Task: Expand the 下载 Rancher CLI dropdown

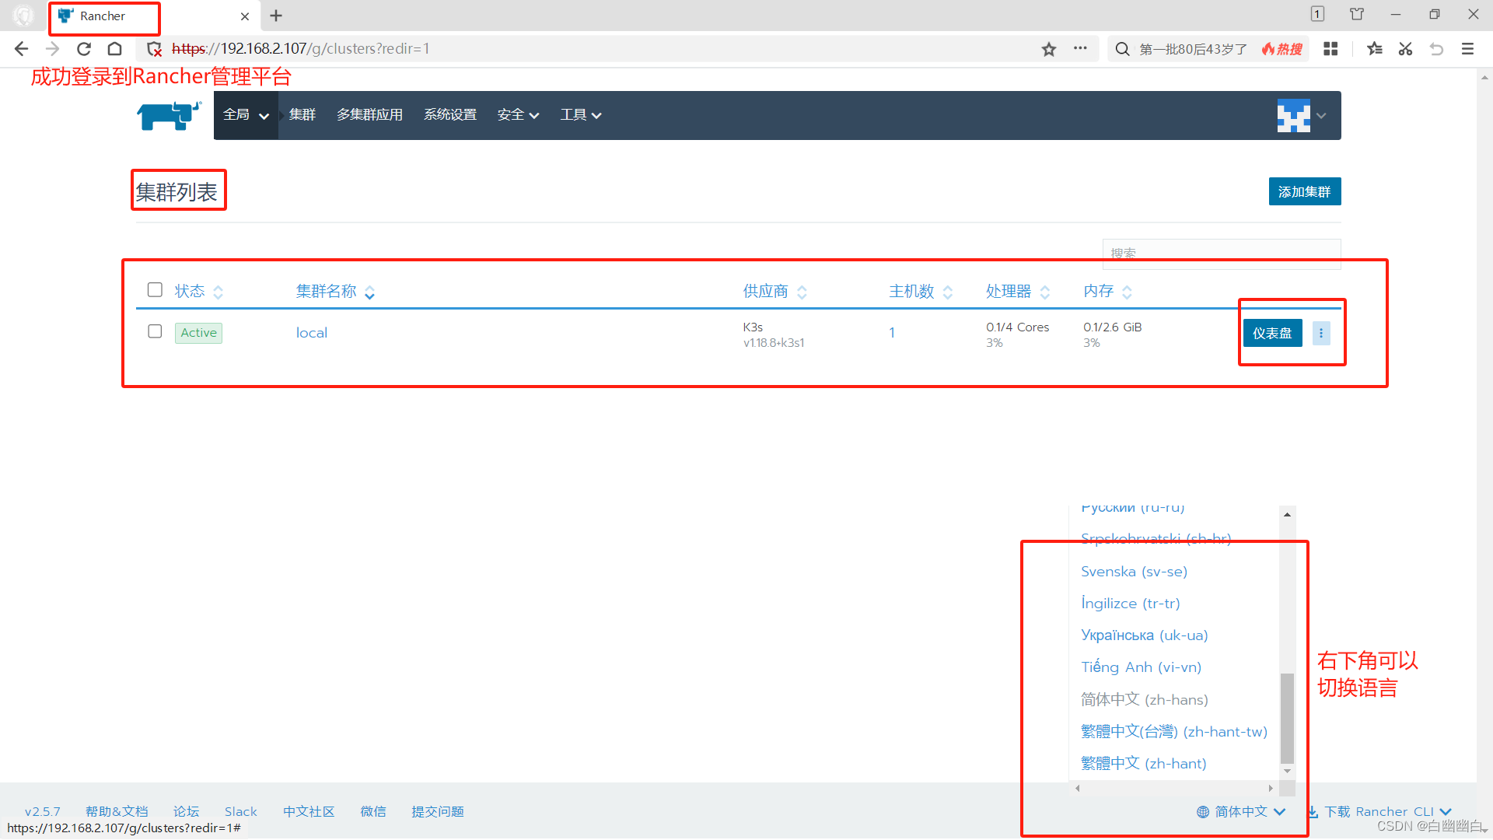Action: pyautogui.click(x=1379, y=812)
